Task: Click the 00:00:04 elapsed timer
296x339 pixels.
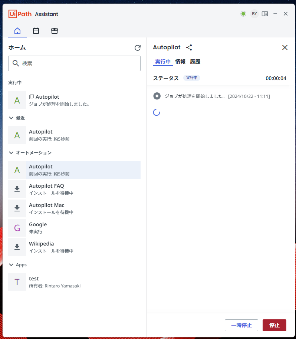Action: pyautogui.click(x=276, y=78)
